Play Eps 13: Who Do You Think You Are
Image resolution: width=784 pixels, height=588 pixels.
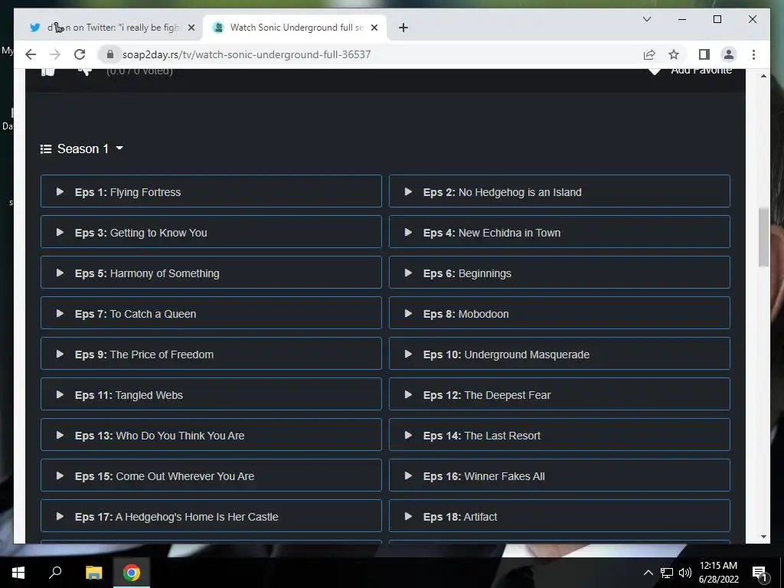point(211,435)
